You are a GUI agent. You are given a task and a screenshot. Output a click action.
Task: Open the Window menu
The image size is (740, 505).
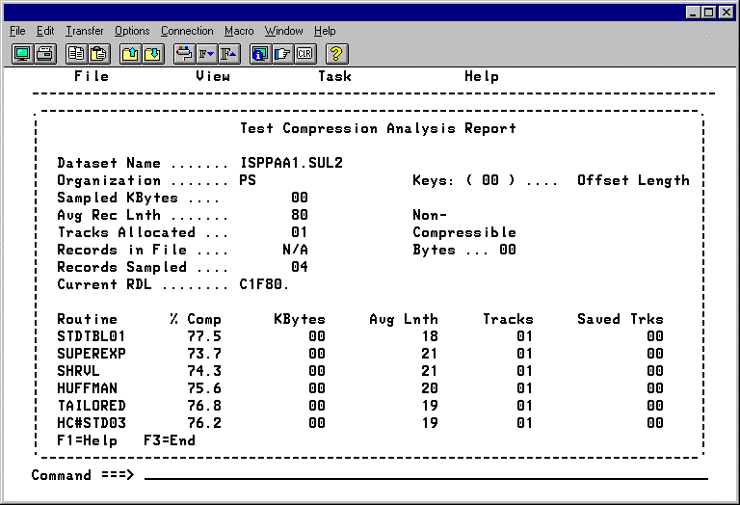(283, 31)
